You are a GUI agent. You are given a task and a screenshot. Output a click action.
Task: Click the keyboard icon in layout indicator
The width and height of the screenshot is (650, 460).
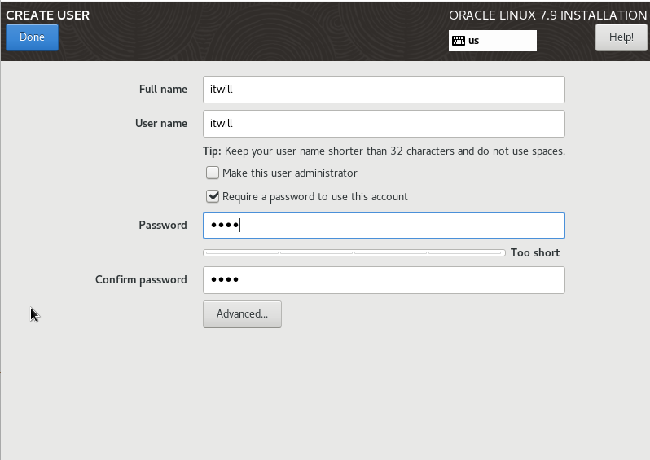coord(459,41)
